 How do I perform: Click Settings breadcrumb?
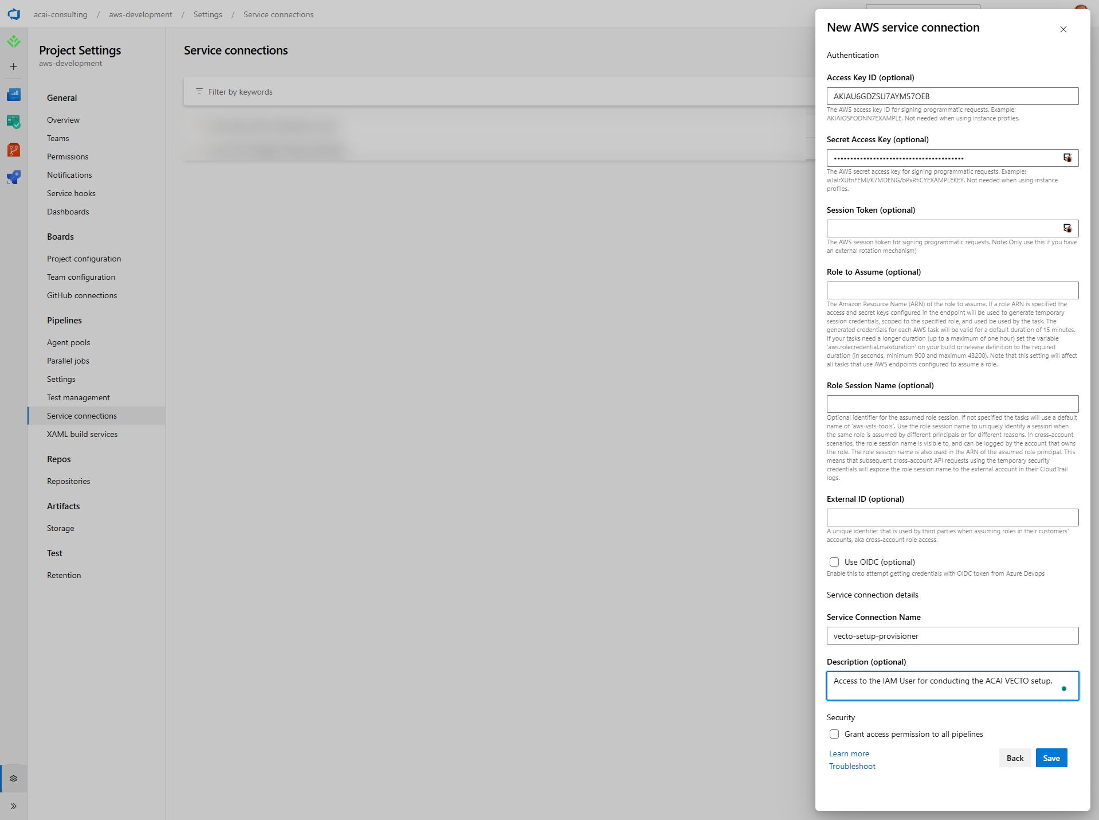pyautogui.click(x=207, y=14)
